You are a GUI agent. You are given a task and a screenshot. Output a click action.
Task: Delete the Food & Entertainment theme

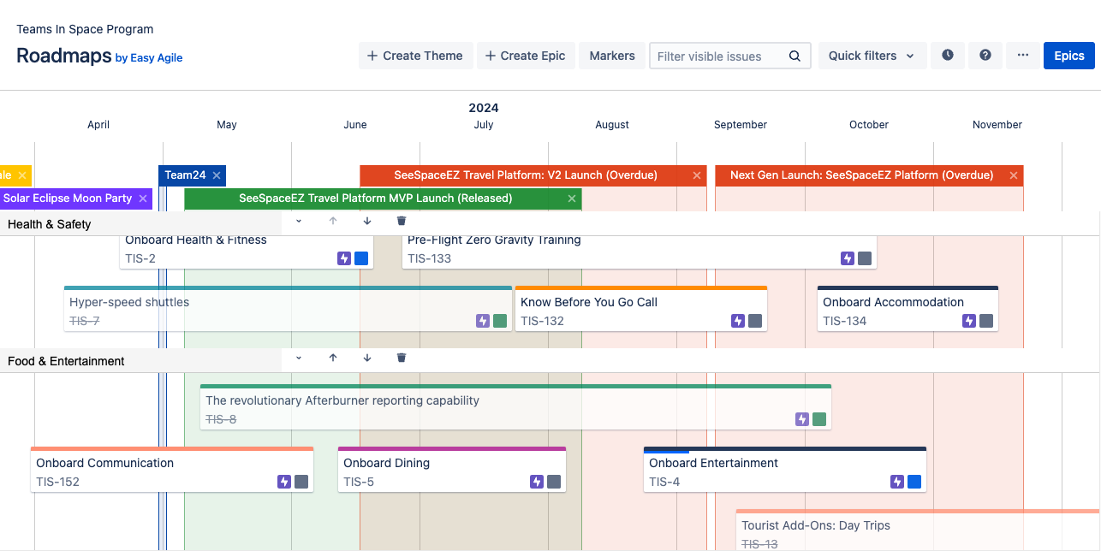coord(402,358)
